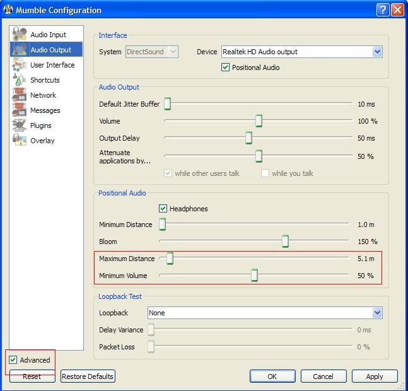
Task: Open the Loopback None dropdown
Action: pyautogui.click(x=265, y=312)
